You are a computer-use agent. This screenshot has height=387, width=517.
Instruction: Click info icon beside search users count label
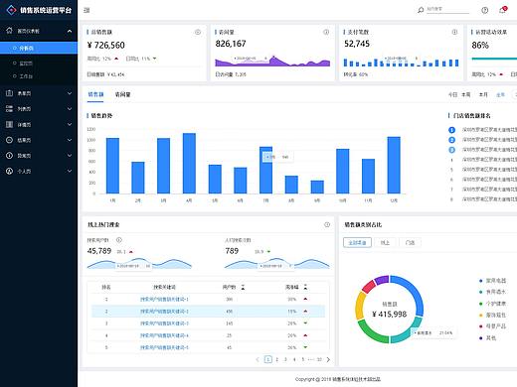(x=119, y=240)
